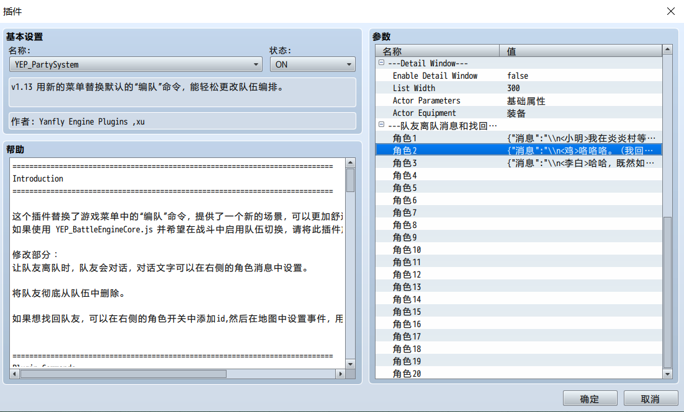Click the plugin description text box v1.13
This screenshot has height=412, width=684.
pos(182,92)
